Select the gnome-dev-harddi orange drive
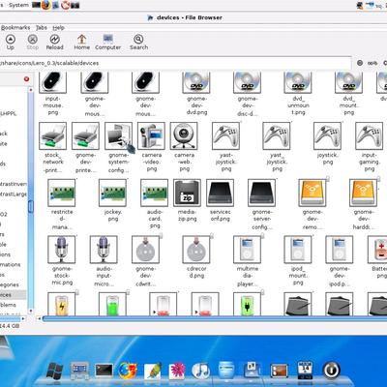The height and width of the screenshot is (387, 387). click(x=363, y=193)
